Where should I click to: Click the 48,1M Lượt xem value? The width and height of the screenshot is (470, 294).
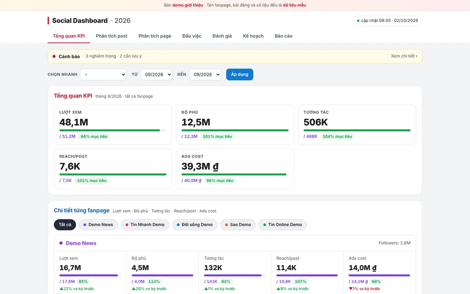click(x=74, y=122)
